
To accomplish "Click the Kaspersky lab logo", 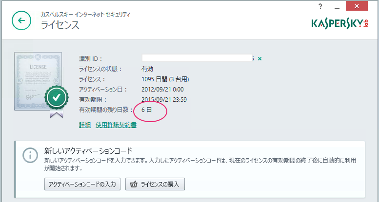I will pos(339,24).
